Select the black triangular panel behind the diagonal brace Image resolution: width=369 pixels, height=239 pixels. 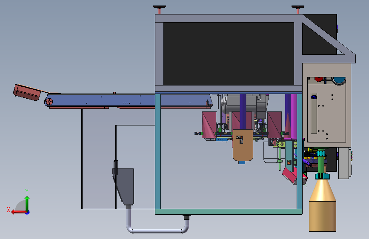315,43
